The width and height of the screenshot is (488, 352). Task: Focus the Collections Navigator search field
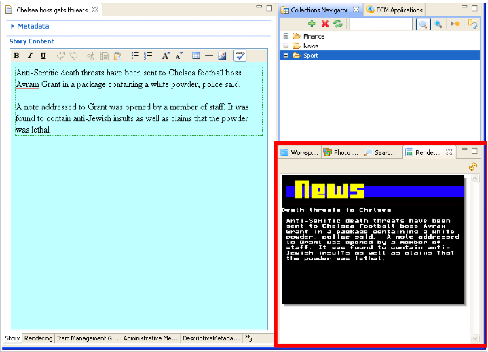[x=381, y=24]
